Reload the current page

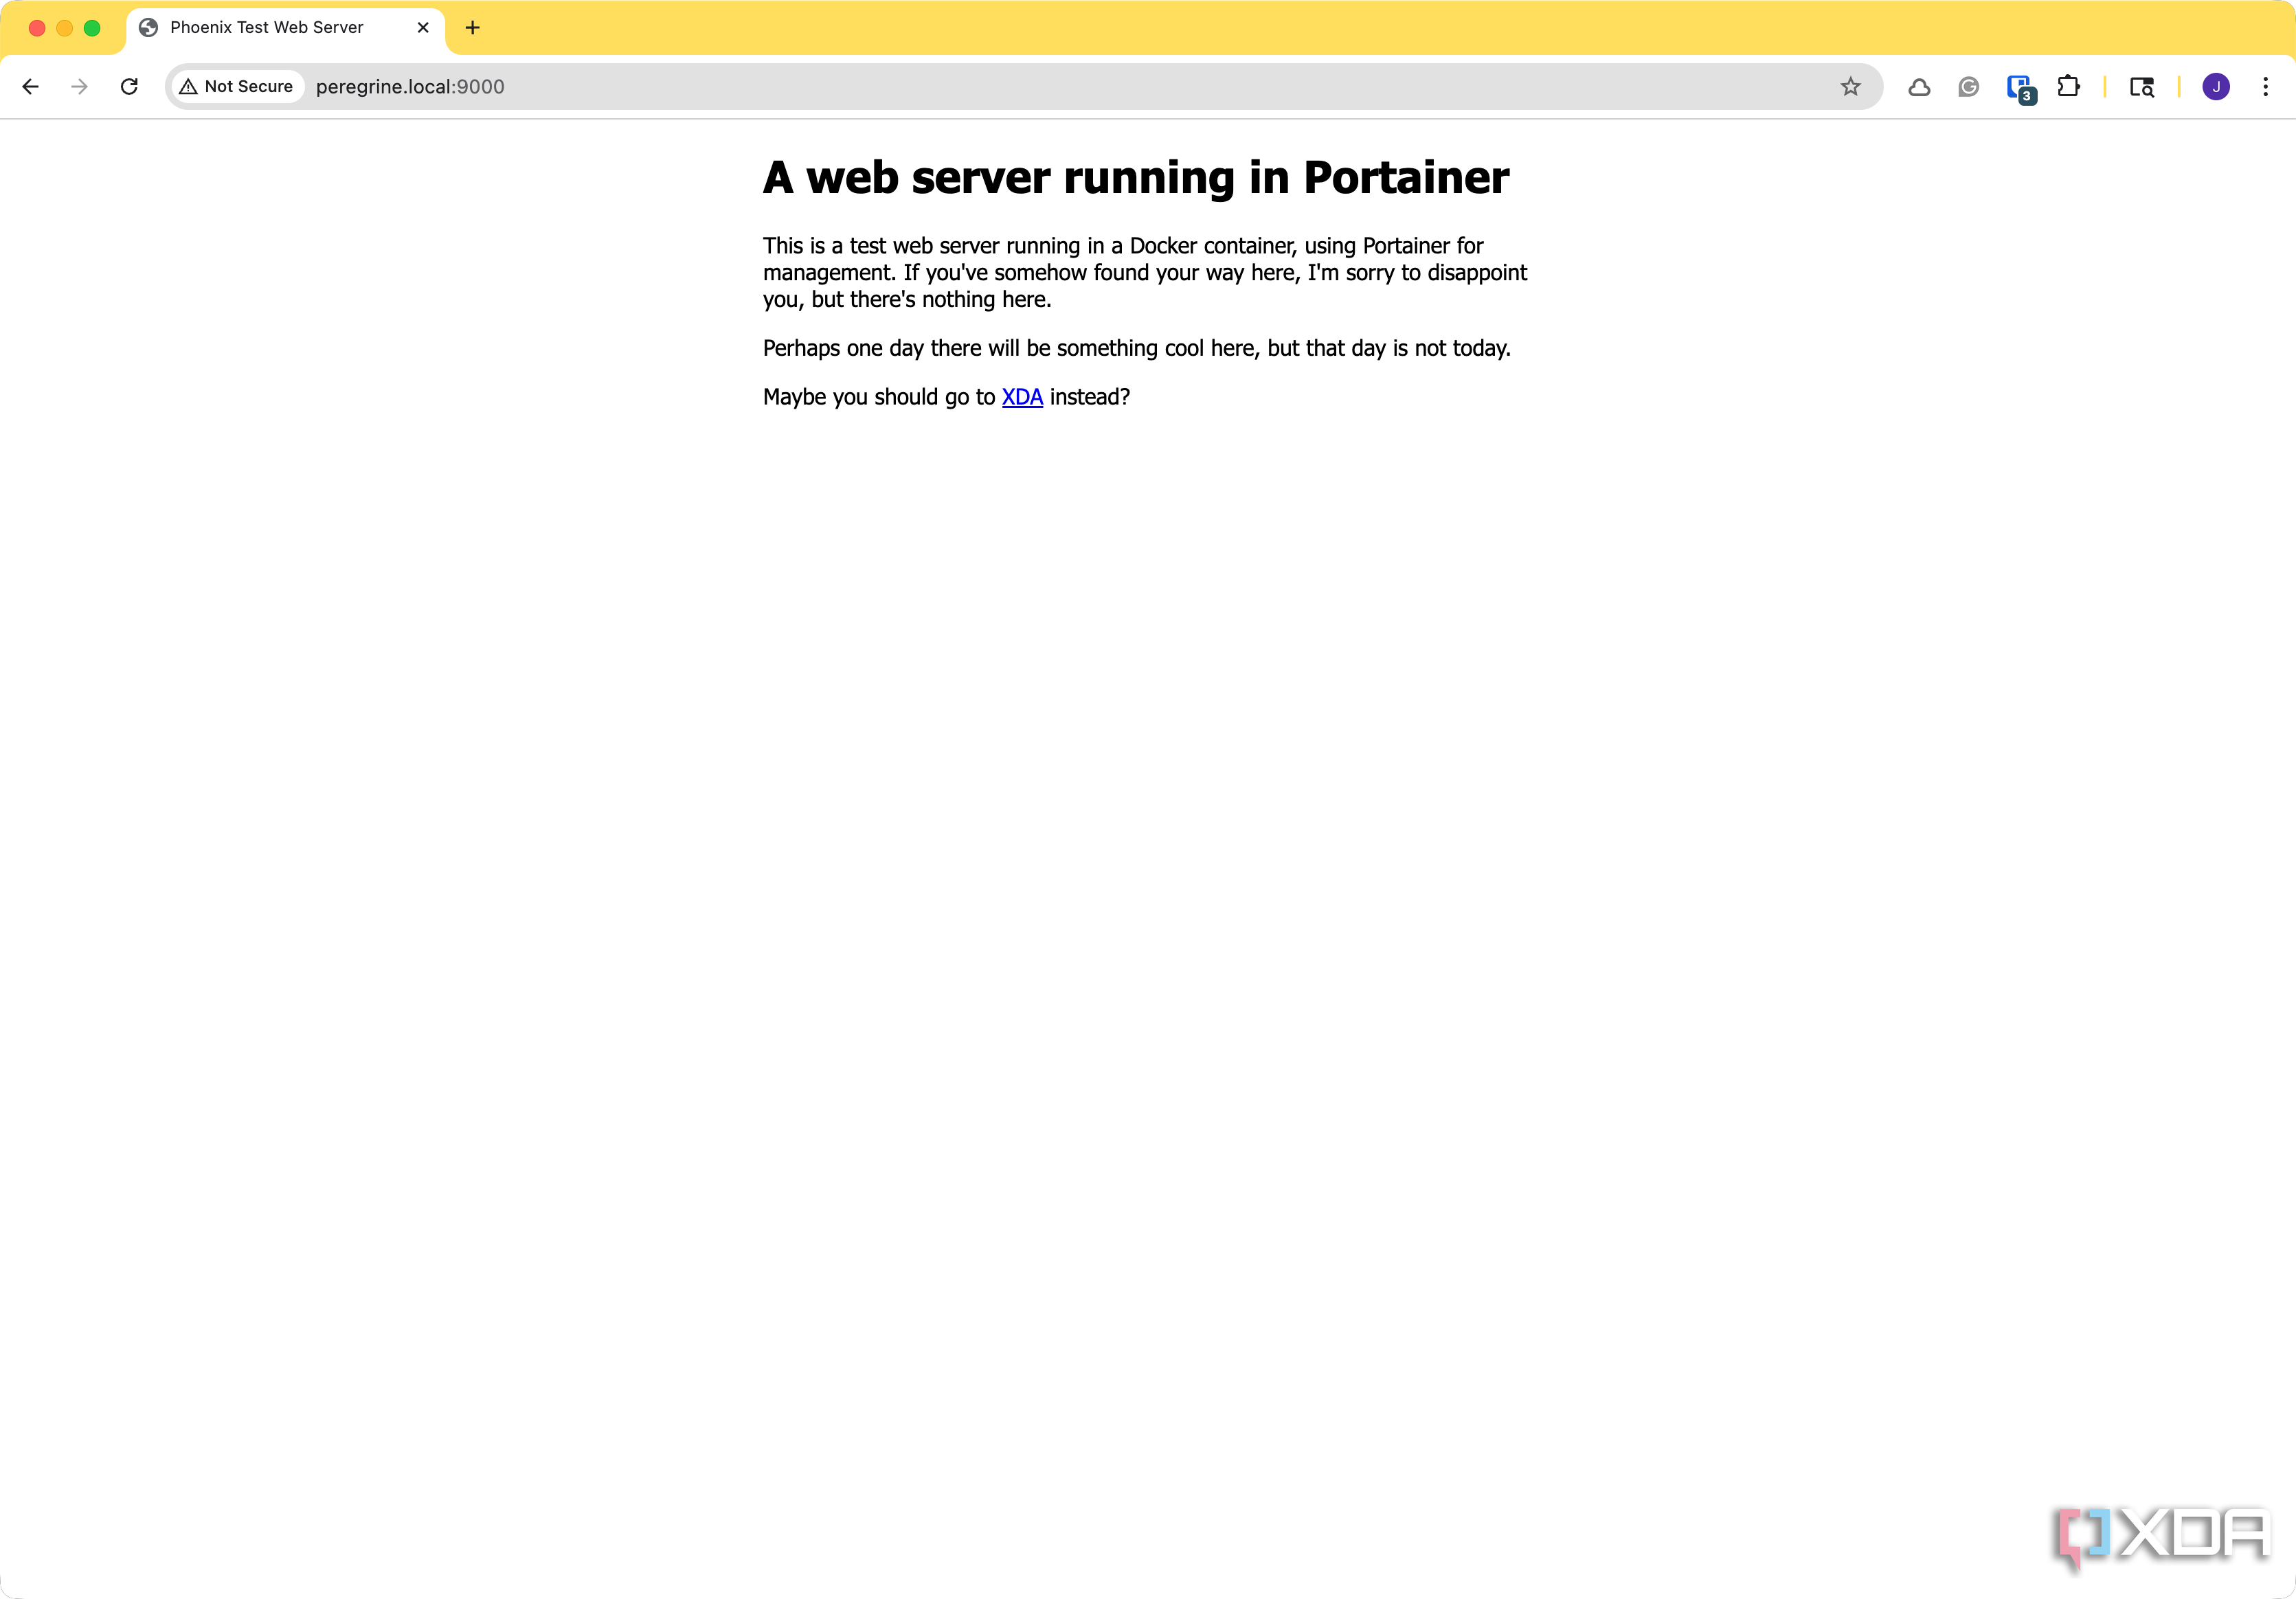129,87
